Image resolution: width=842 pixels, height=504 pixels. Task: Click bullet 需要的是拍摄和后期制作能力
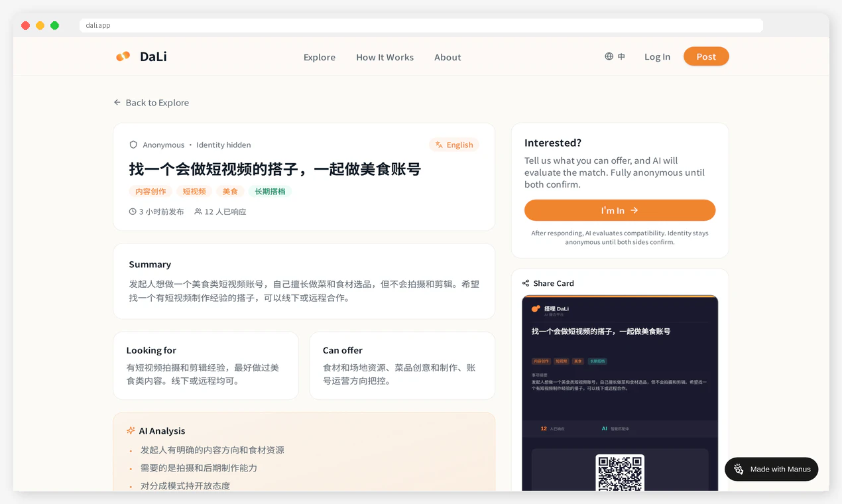[199, 468]
